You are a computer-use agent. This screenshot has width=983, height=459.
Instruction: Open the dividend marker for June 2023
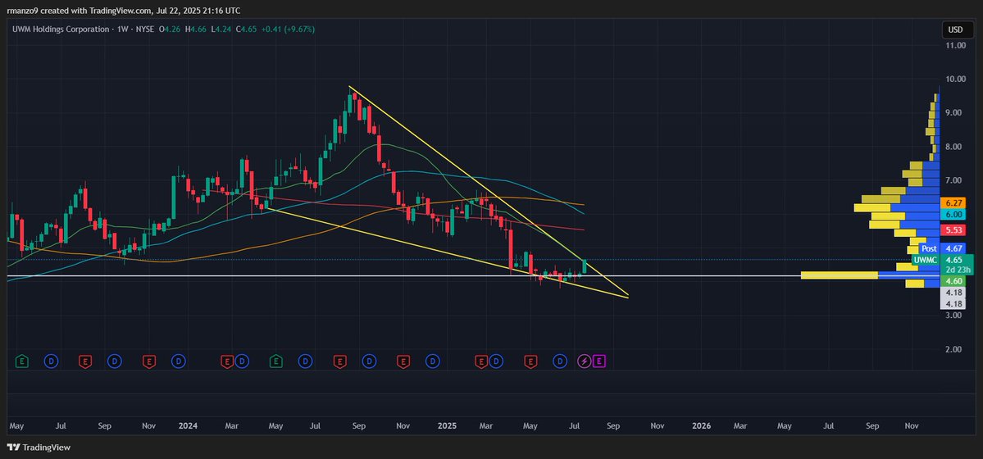(x=52, y=361)
